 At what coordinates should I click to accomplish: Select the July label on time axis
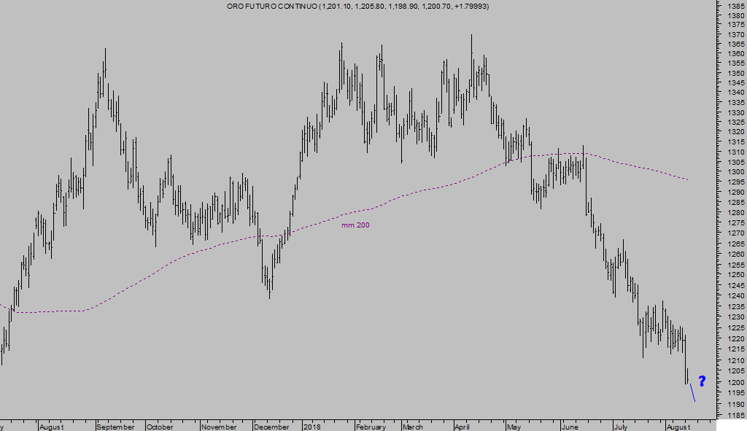pyautogui.click(x=620, y=427)
